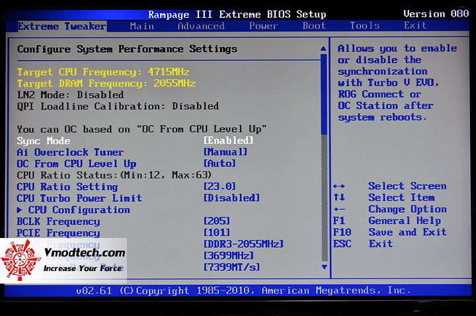
Task: Click the scrollbar down arrow
Action: (325, 267)
